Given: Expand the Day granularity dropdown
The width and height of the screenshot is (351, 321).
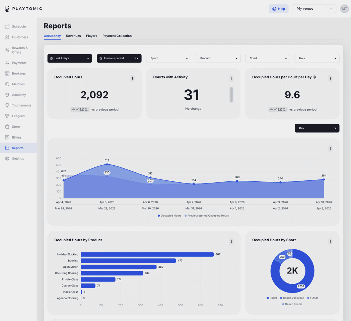Looking at the screenshot, I should pos(317,128).
